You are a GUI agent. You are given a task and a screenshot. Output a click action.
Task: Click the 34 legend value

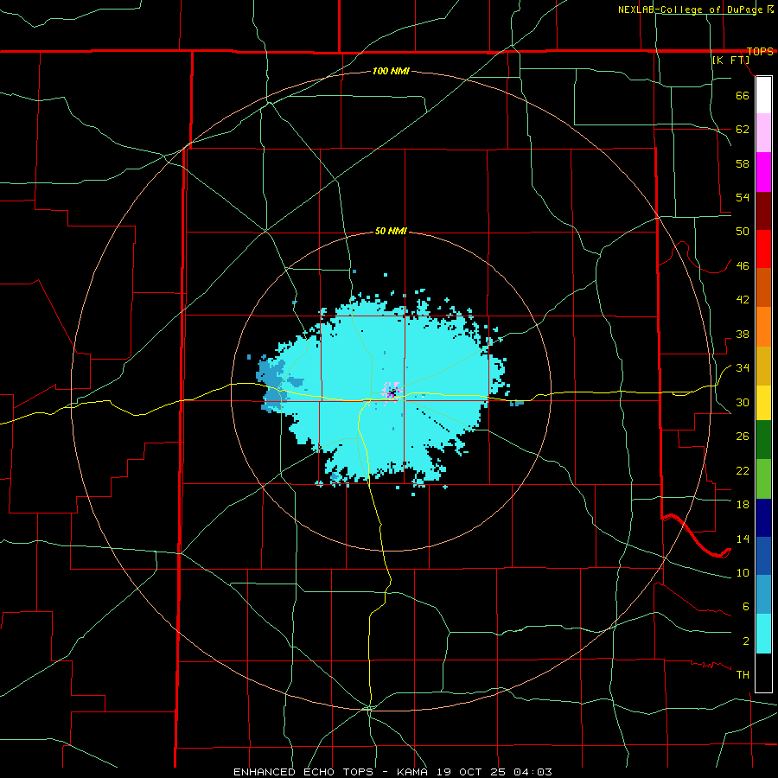743,368
